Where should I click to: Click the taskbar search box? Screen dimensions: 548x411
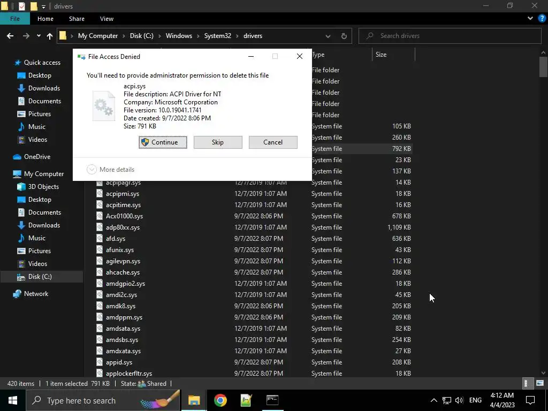[103, 400]
